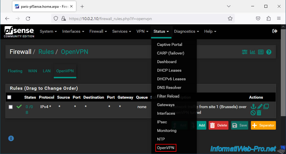This screenshot has width=286, height=154.
Task: Add a Separator to rules
Action: pyautogui.click(x=263, y=125)
